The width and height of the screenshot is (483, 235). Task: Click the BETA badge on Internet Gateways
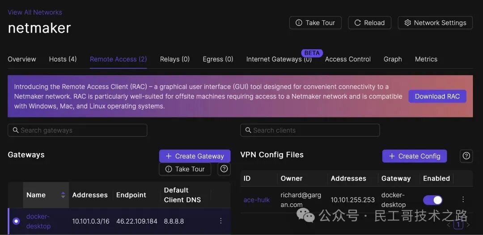point(312,53)
